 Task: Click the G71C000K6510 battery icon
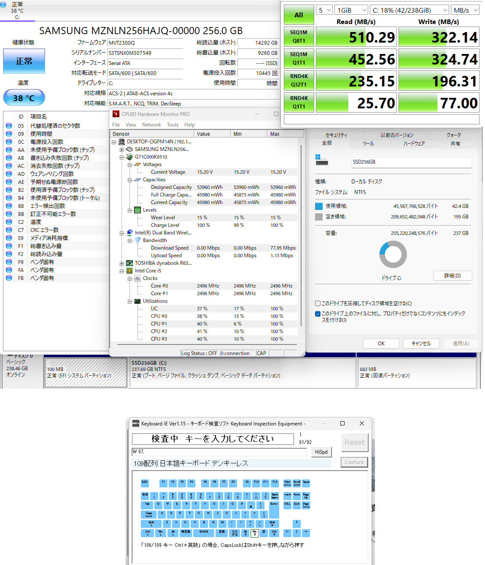click(130, 157)
